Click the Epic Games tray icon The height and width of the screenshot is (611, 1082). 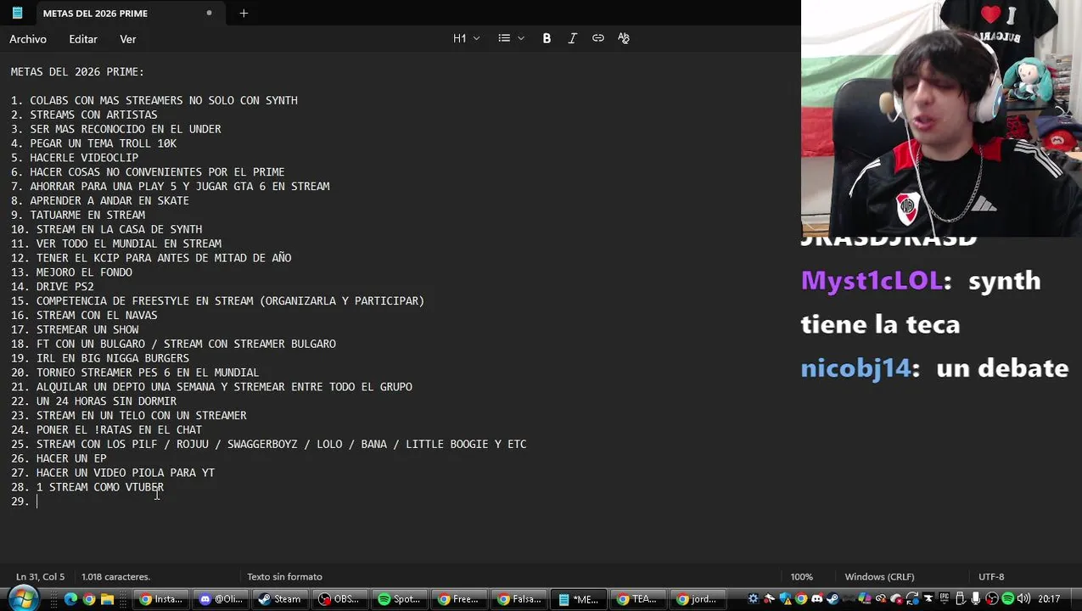tap(945, 598)
